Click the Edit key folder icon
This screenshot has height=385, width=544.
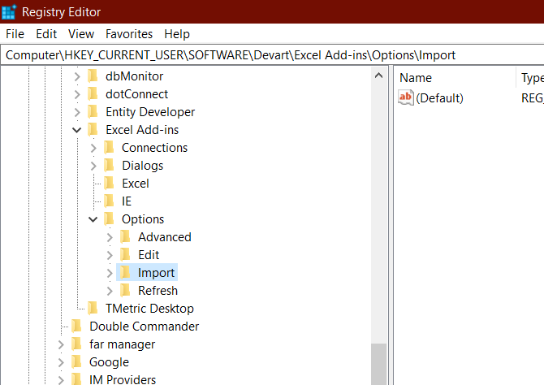click(x=125, y=255)
